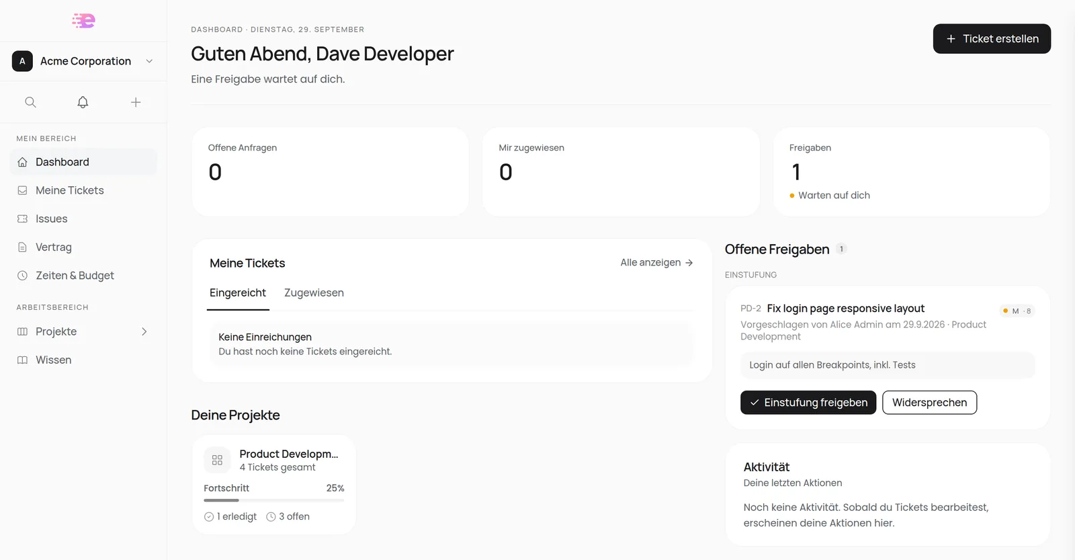Click the Zeiten & Budget clock icon
1075x560 pixels.
pyautogui.click(x=22, y=276)
